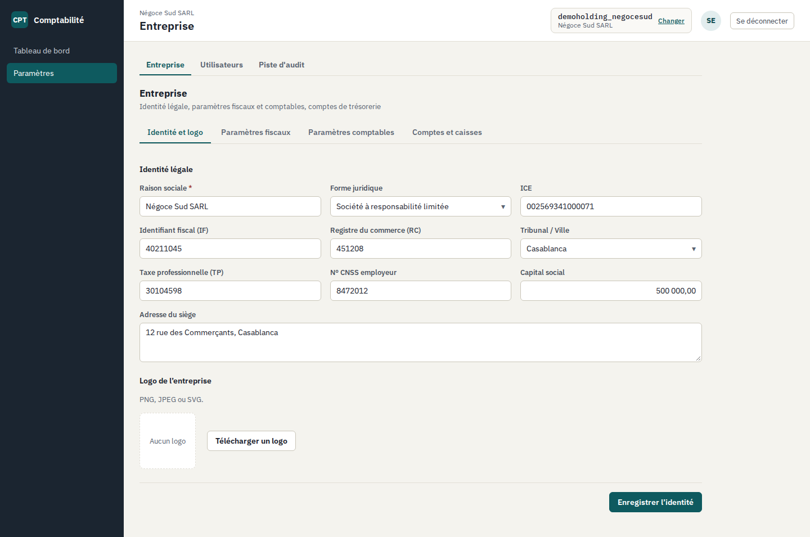
Task: Switch to Comptes et caisses sub-tab
Action: [447, 132]
